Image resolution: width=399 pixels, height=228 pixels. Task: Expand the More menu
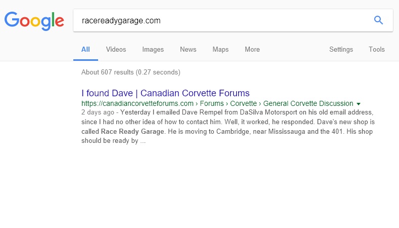pyautogui.click(x=252, y=50)
